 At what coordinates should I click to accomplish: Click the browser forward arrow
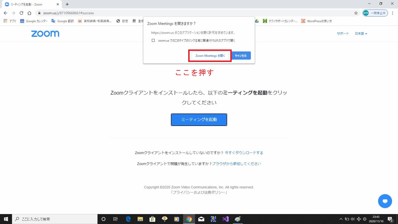point(13,13)
